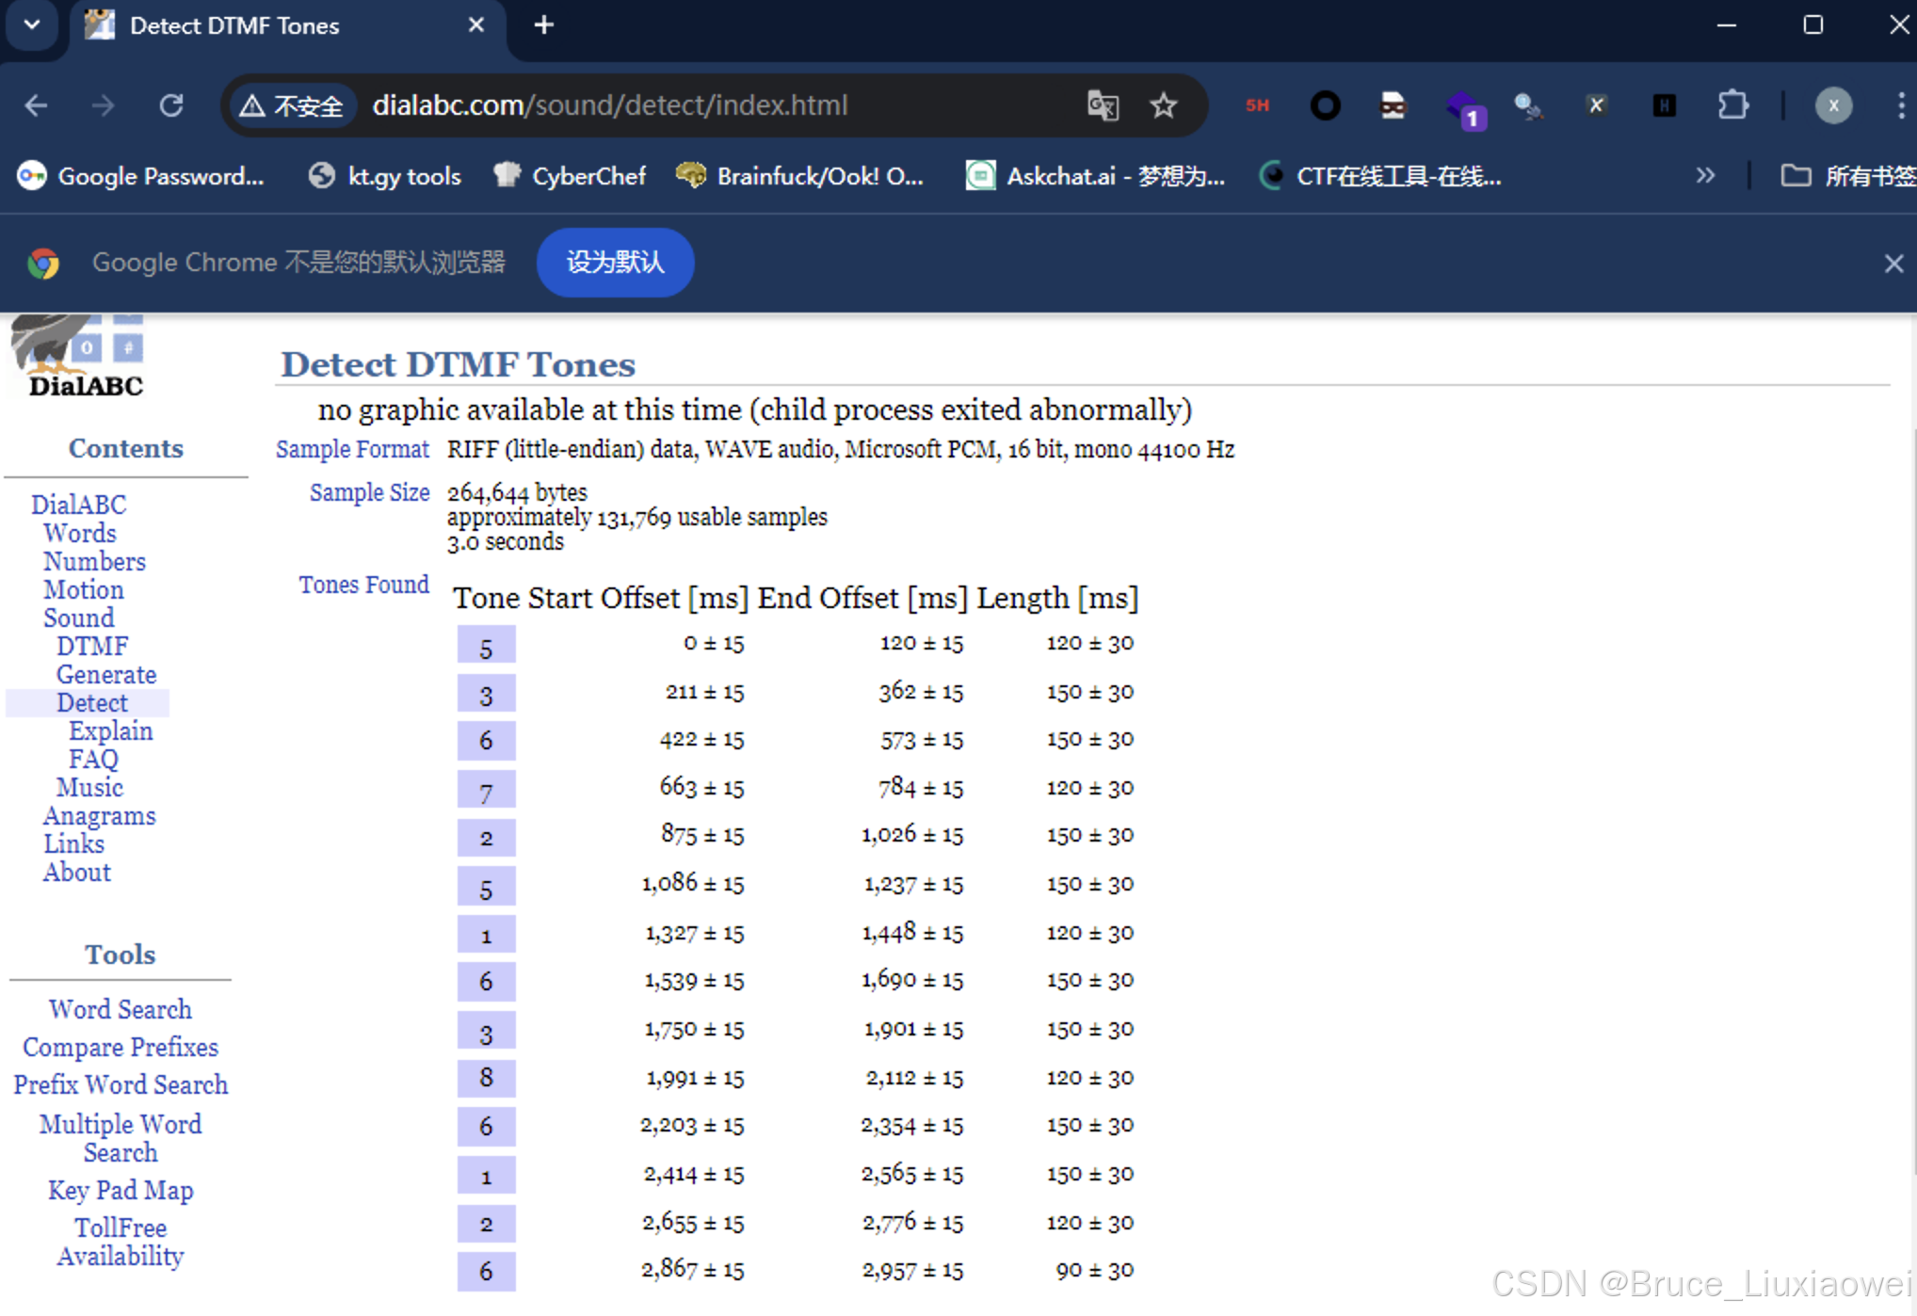
Task: Dismiss the default browser infobar
Action: (1893, 264)
